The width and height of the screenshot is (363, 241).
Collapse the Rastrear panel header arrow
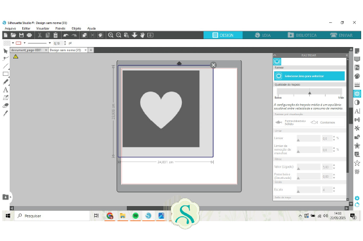coord(275,55)
